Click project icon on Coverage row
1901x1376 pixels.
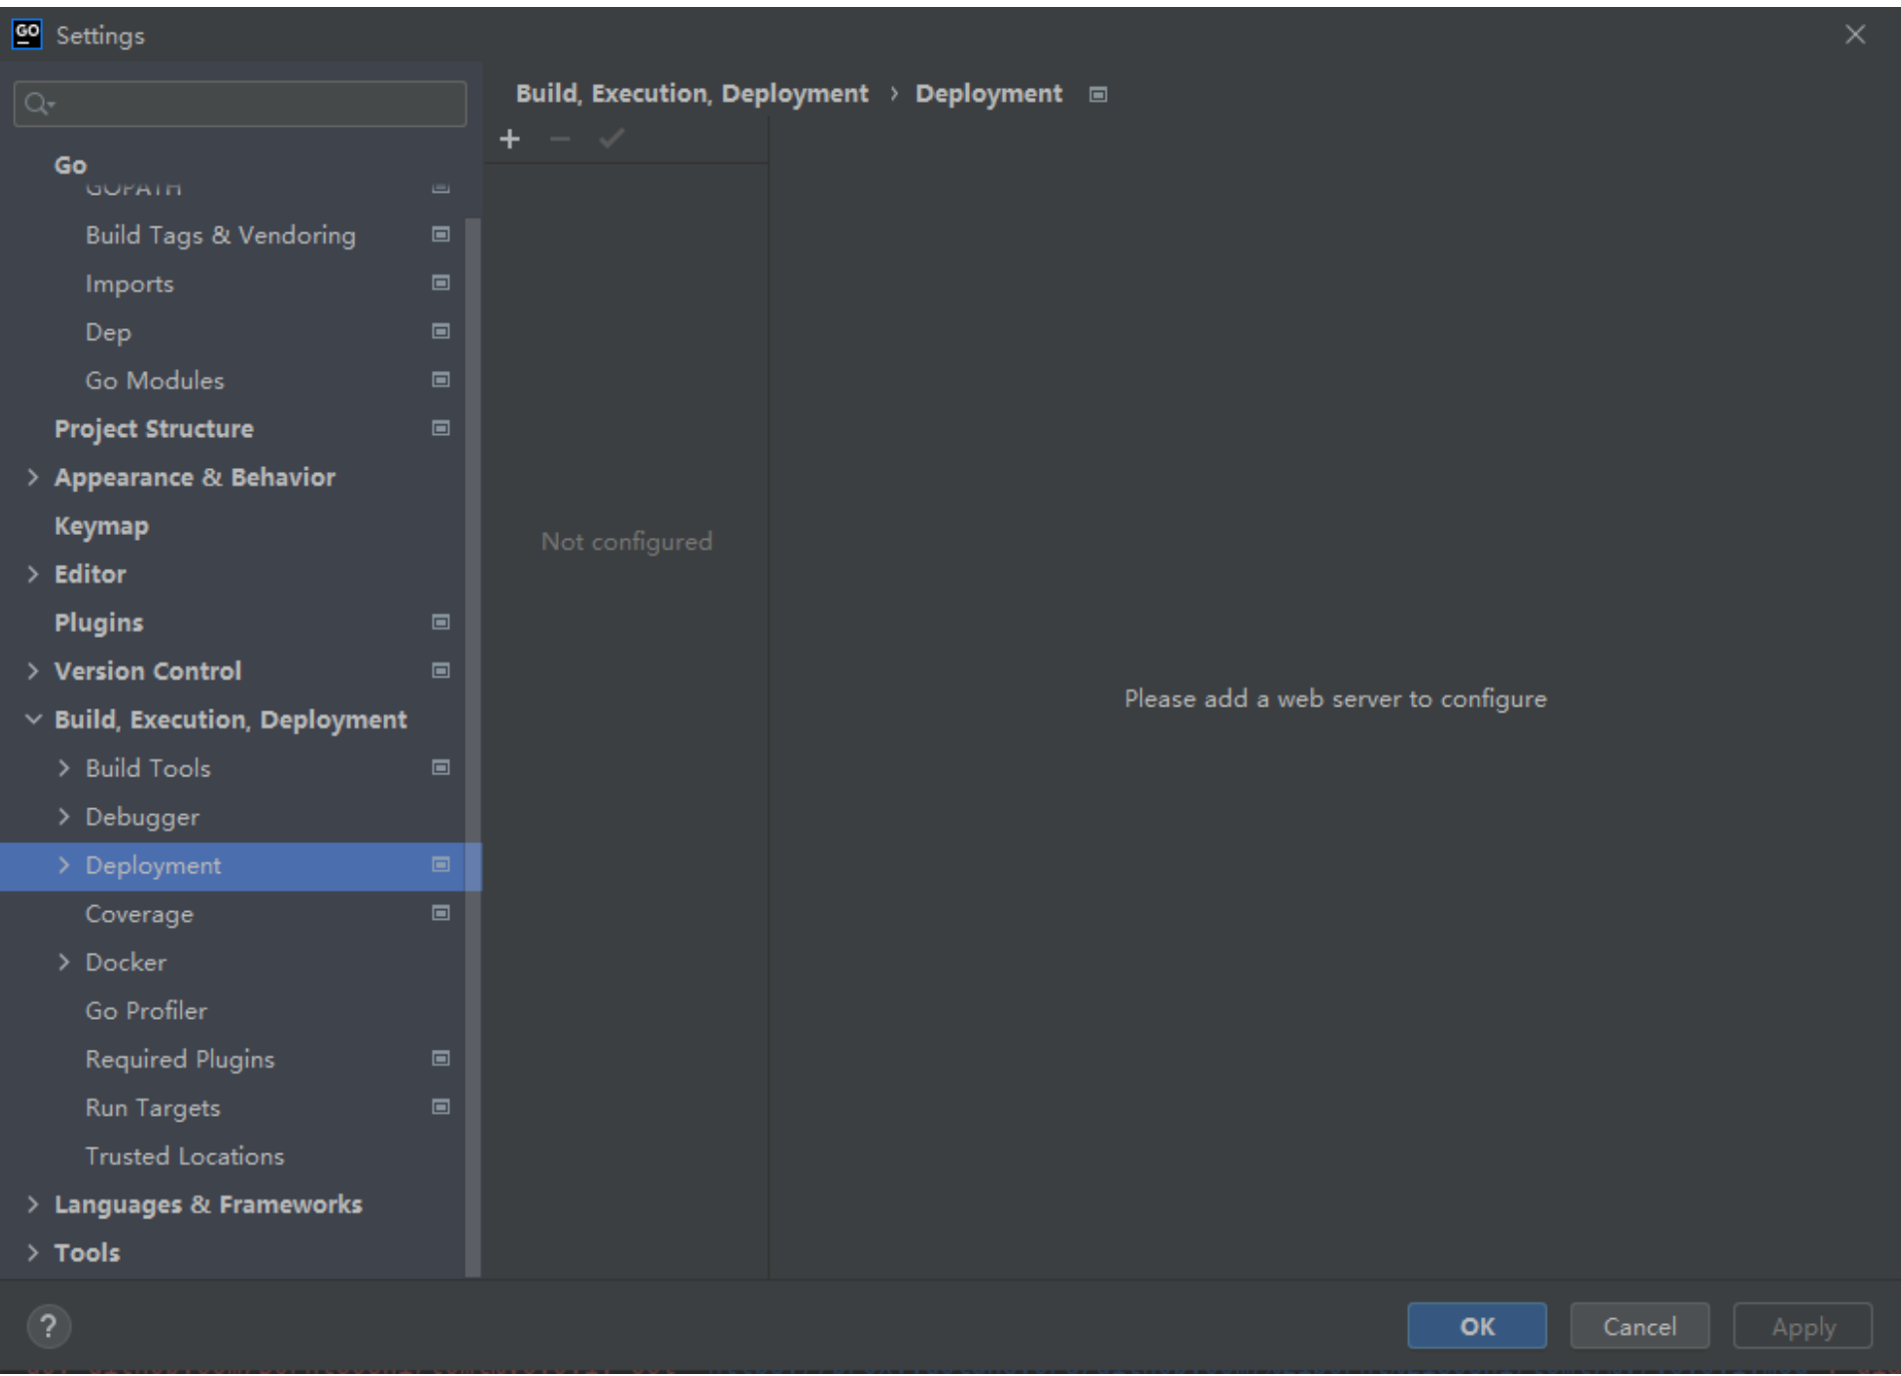coord(440,913)
